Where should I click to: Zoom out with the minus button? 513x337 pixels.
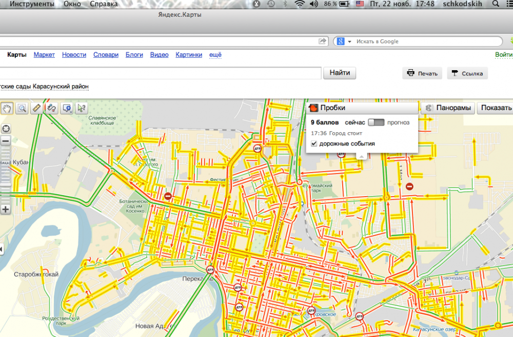click(6, 141)
